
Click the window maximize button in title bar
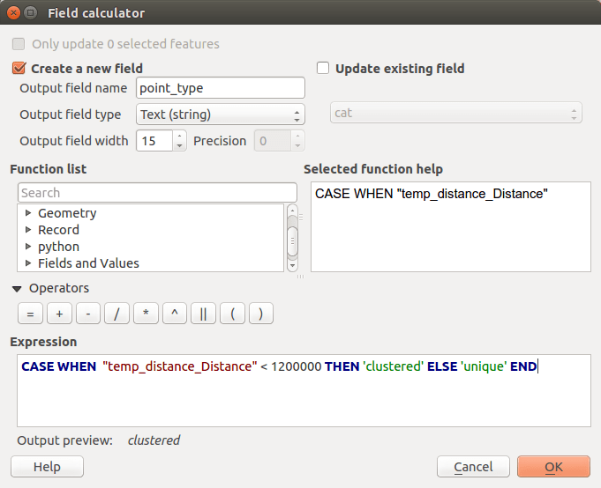click(x=30, y=13)
